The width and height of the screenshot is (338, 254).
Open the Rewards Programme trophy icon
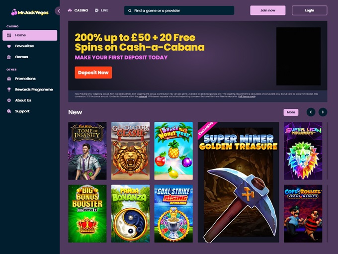click(9, 89)
